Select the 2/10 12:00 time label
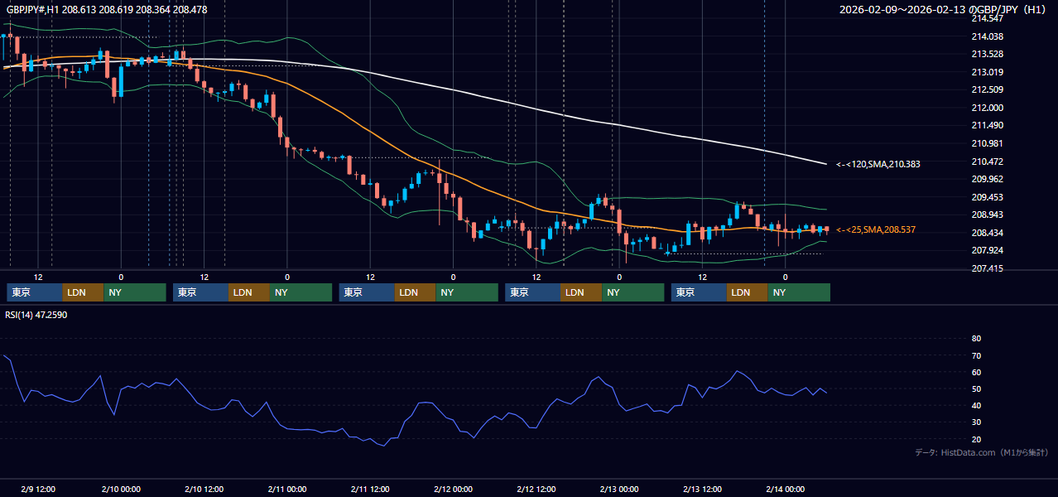Image resolution: width=1058 pixels, height=497 pixels. tap(204, 489)
